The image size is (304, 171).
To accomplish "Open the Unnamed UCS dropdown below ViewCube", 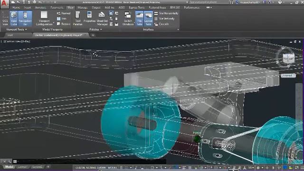I will tap(288, 76).
